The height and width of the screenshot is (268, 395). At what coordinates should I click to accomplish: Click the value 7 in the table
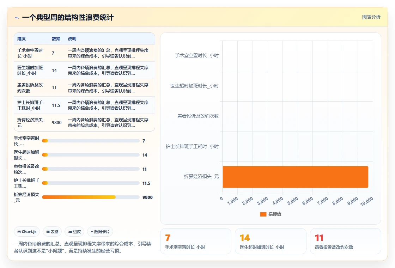point(53,53)
